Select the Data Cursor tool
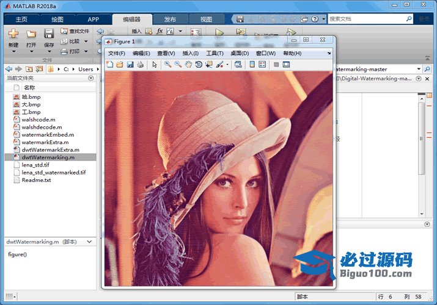437x305 pixels. [x=209, y=65]
